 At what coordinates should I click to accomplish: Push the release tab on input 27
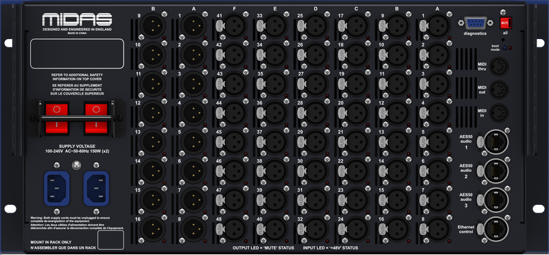[301, 83]
